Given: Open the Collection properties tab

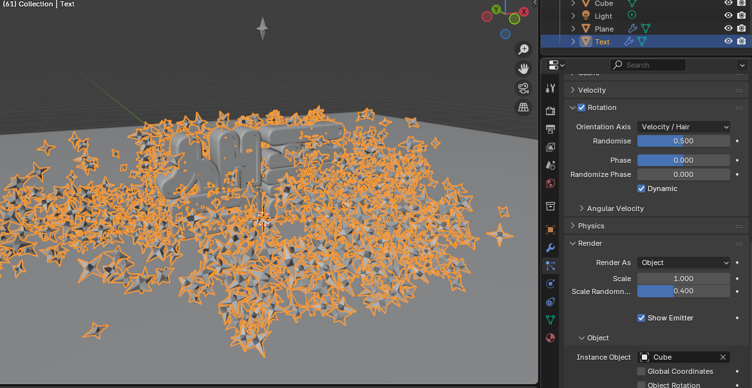Looking at the screenshot, I should 550,207.
